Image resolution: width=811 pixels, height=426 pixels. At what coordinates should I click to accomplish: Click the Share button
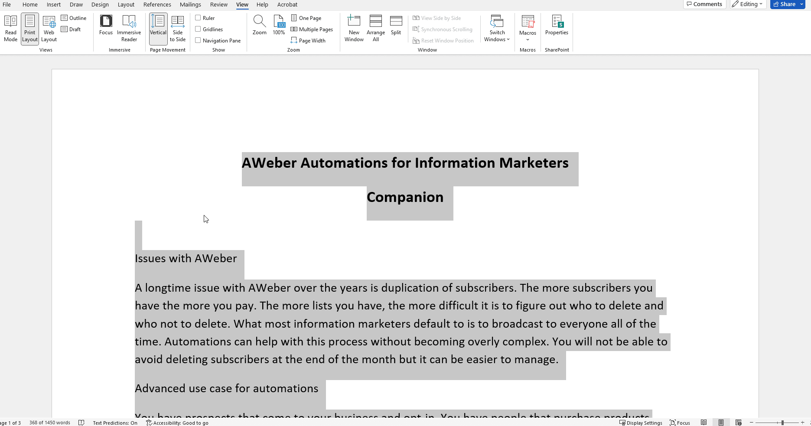click(785, 4)
